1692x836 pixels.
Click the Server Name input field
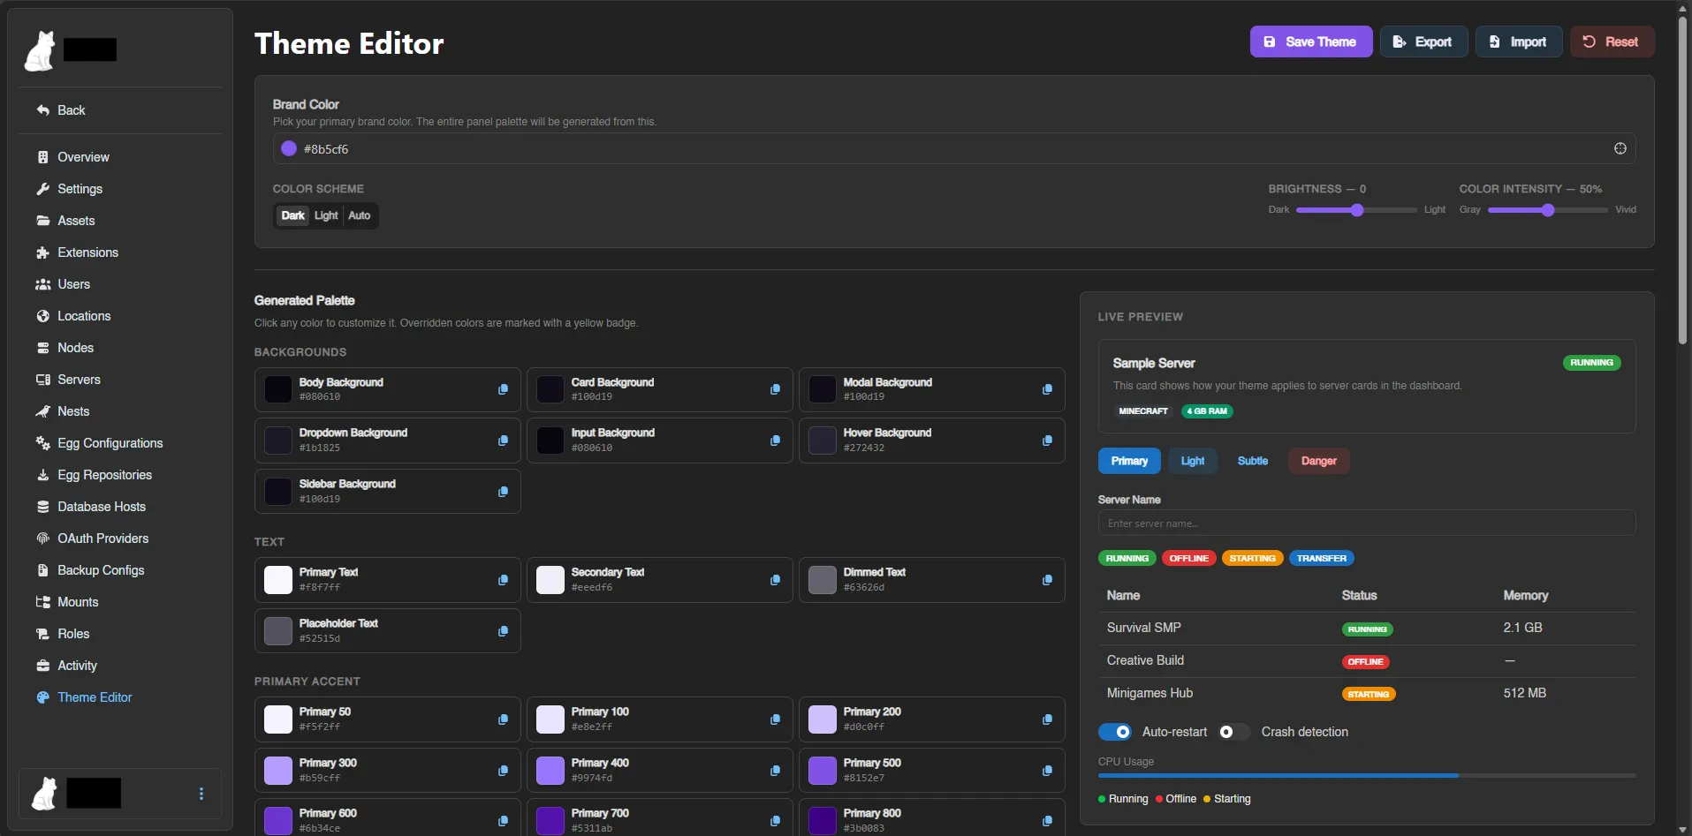tap(1366, 523)
